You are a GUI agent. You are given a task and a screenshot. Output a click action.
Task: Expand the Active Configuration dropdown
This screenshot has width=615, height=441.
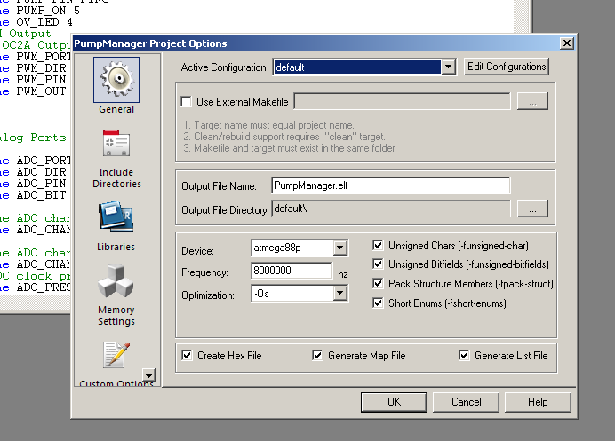pyautogui.click(x=448, y=67)
